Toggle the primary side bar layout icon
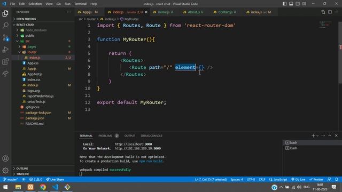 [x=284, y=4]
